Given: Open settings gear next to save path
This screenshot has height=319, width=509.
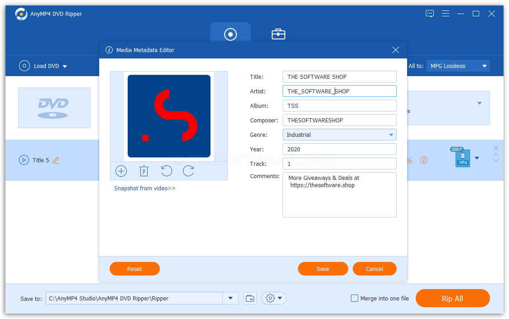Looking at the screenshot, I should (x=270, y=298).
